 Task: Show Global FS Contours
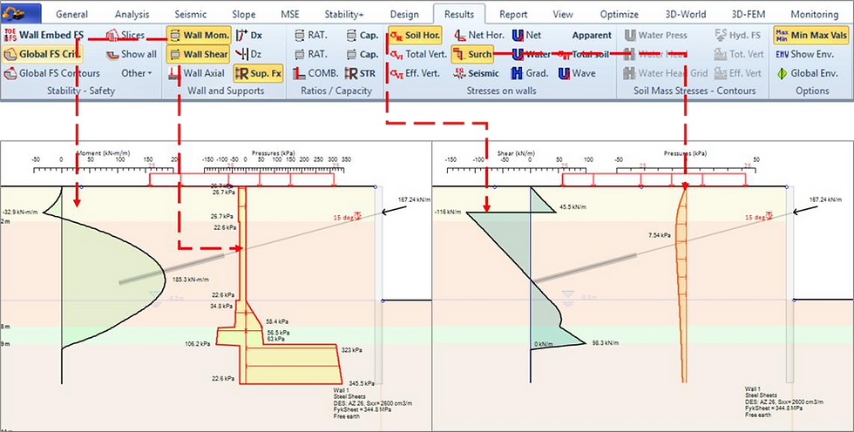point(52,73)
